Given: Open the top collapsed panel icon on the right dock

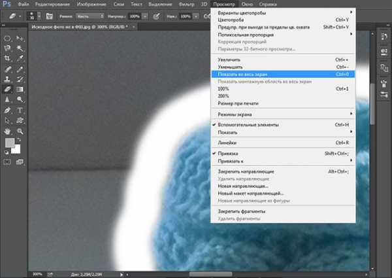Looking at the screenshot, I should point(384,37).
